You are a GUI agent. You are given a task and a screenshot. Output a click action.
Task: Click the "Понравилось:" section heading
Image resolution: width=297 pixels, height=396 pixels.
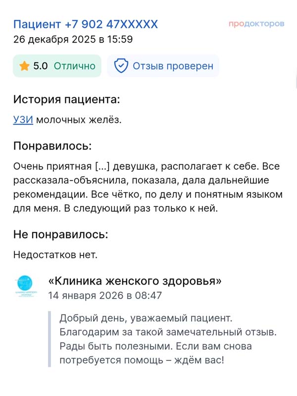pos(52,146)
